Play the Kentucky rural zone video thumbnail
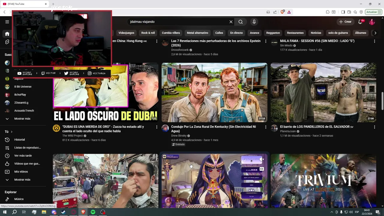Image resolution: width=384 pixels, height=216 pixels. (x=214, y=92)
